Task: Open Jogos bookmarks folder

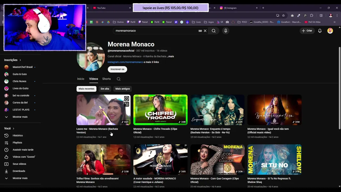Action: pyautogui.click(x=209, y=22)
